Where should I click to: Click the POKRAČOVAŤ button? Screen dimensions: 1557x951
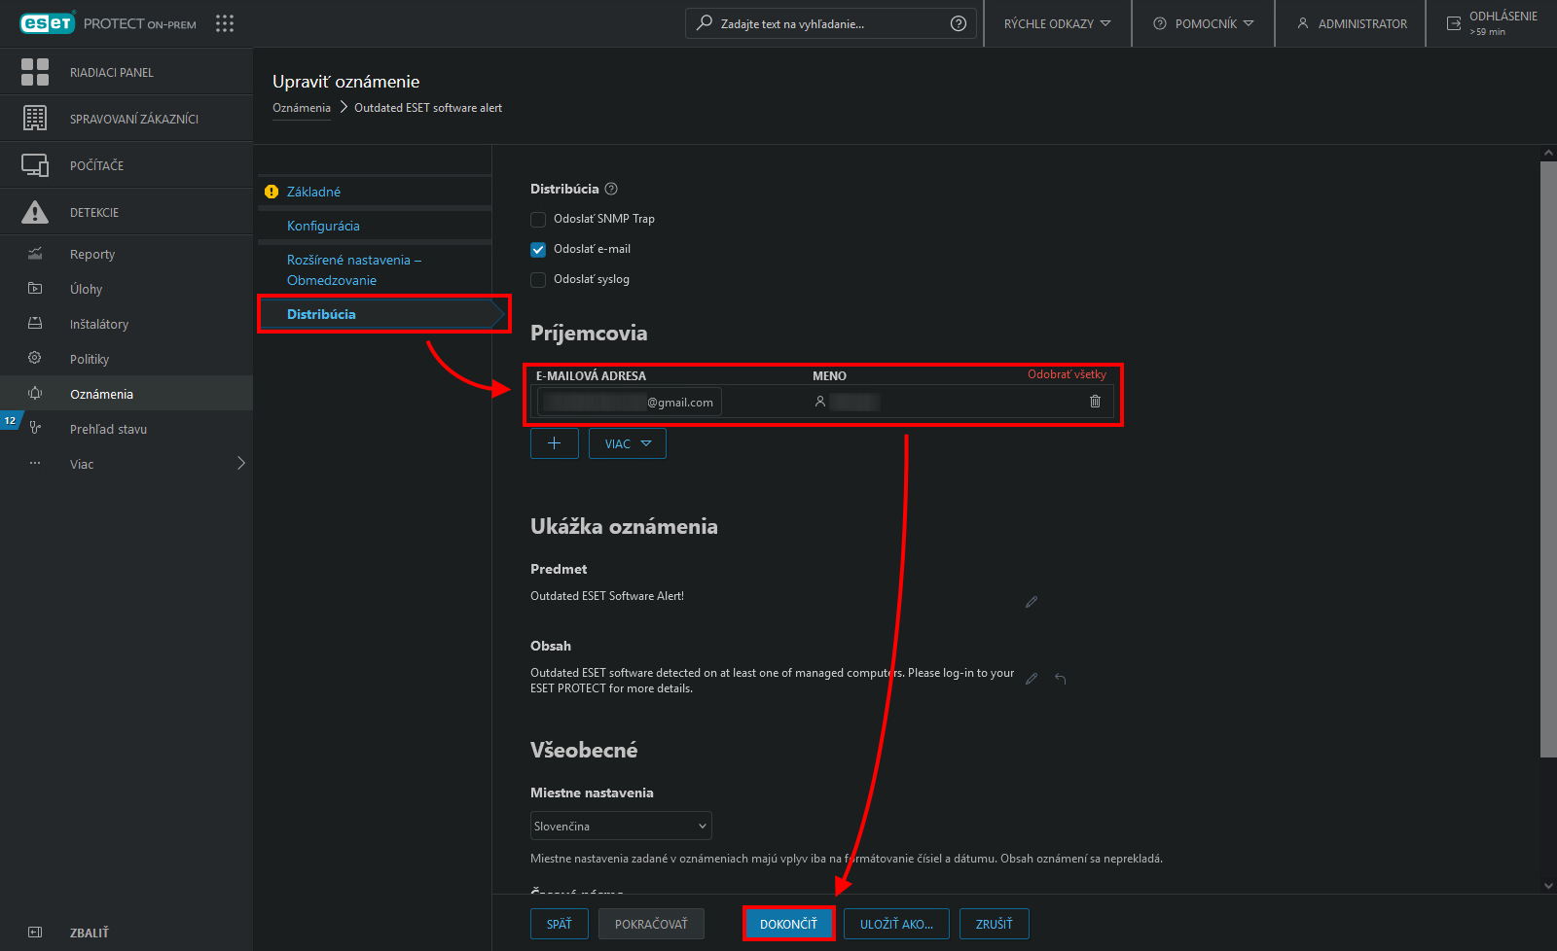coord(651,924)
